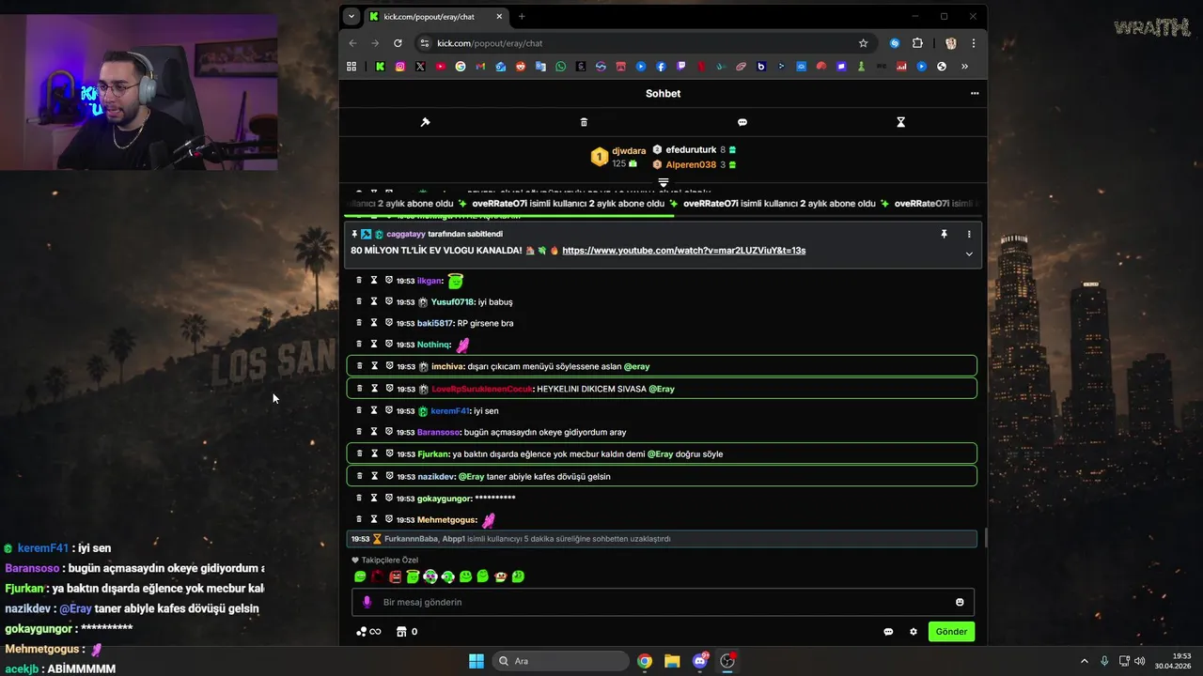The height and width of the screenshot is (676, 1203).
Task: Timeout Baransoso using the hourglass icon
Action: click(374, 432)
